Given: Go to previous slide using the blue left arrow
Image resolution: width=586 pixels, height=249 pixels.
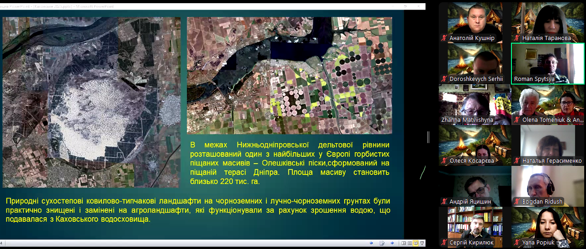Looking at the screenshot, I should click(371, 243).
